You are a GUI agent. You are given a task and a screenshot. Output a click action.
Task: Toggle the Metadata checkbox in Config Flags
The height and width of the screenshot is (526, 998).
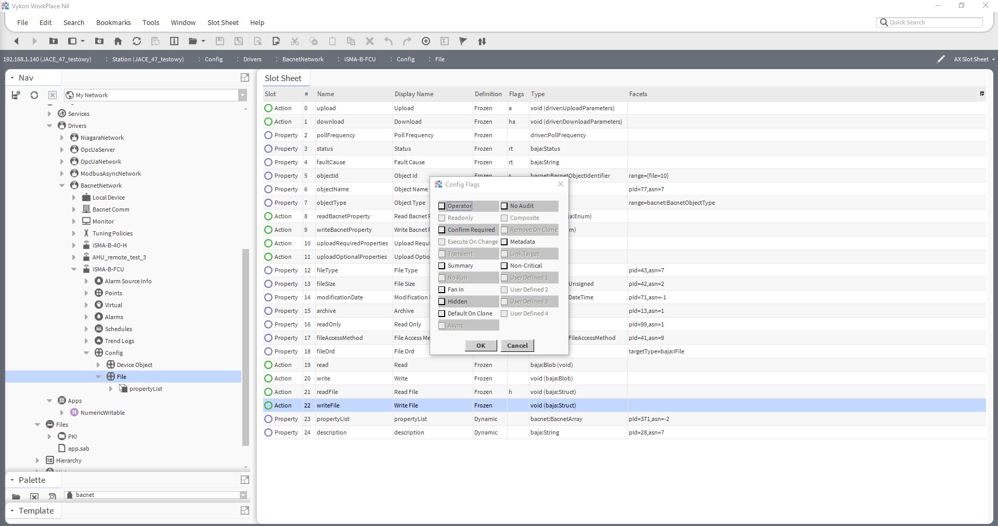[x=504, y=242]
